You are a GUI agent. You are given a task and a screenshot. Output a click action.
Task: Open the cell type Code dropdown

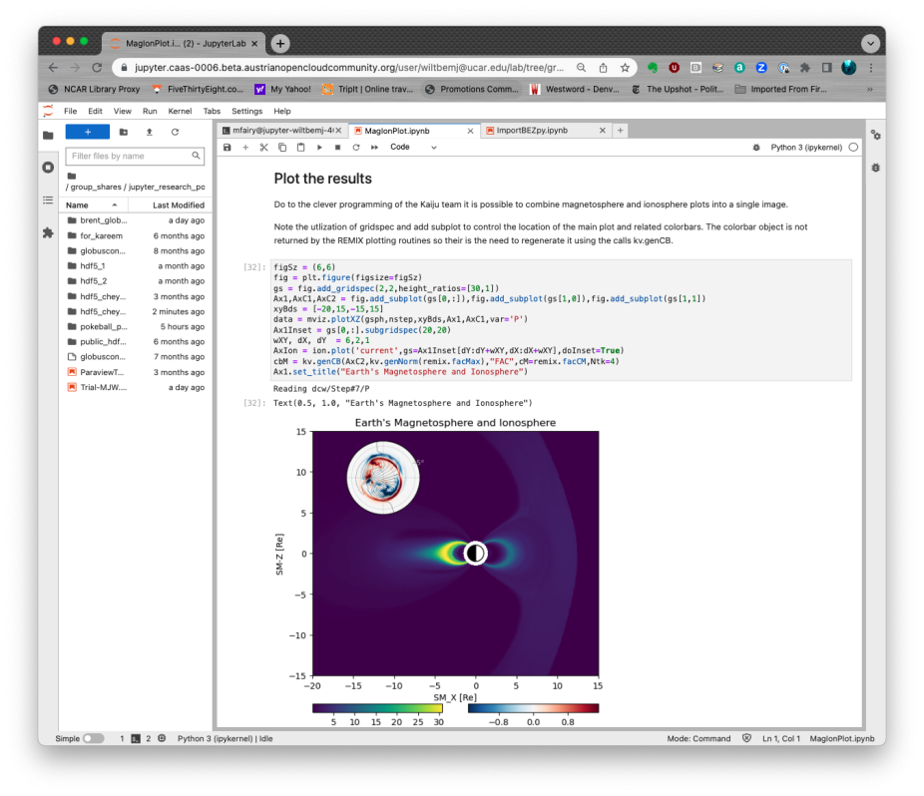[x=413, y=148]
